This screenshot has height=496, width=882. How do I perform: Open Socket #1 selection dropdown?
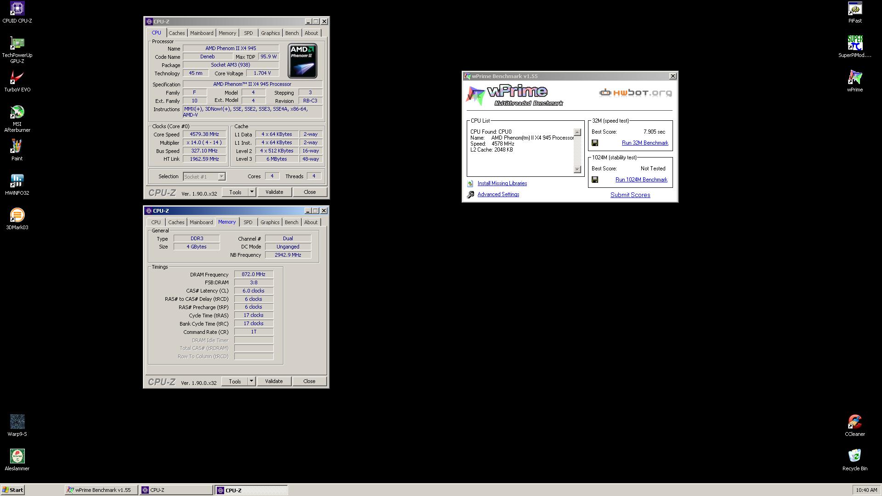tap(204, 177)
